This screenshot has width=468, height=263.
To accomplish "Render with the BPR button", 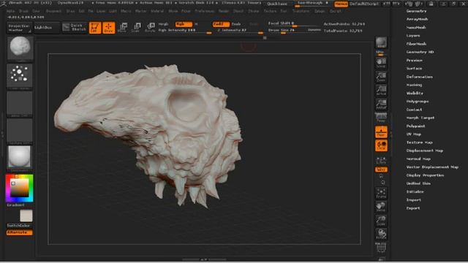I will click(x=381, y=43).
